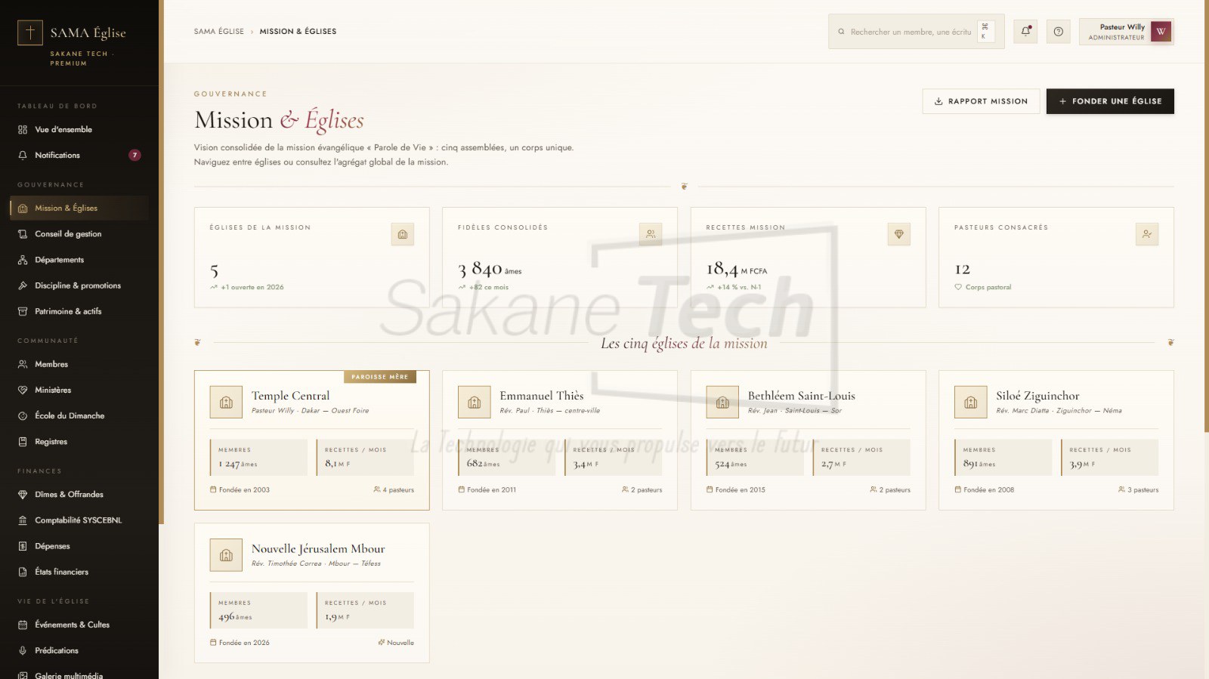Open Dîmes & Offrandes
This screenshot has width=1209, height=679.
click(x=79, y=495)
